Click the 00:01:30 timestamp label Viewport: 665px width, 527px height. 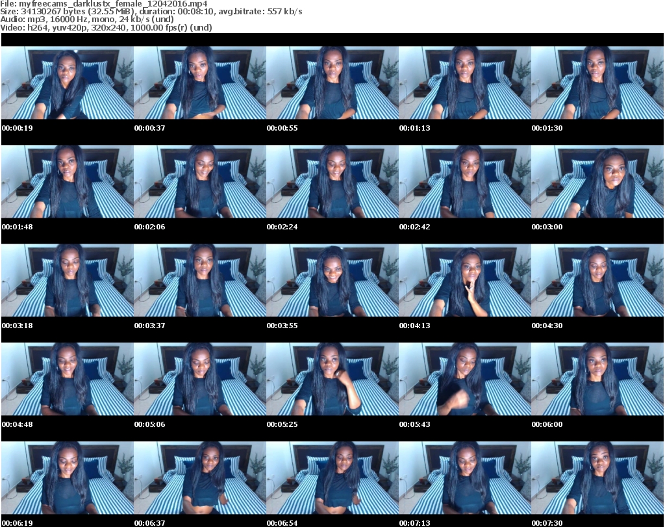pos(547,128)
